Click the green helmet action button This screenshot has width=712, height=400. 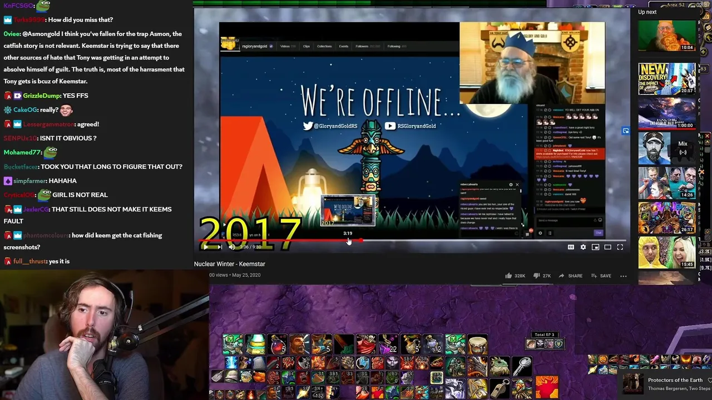[455, 366]
